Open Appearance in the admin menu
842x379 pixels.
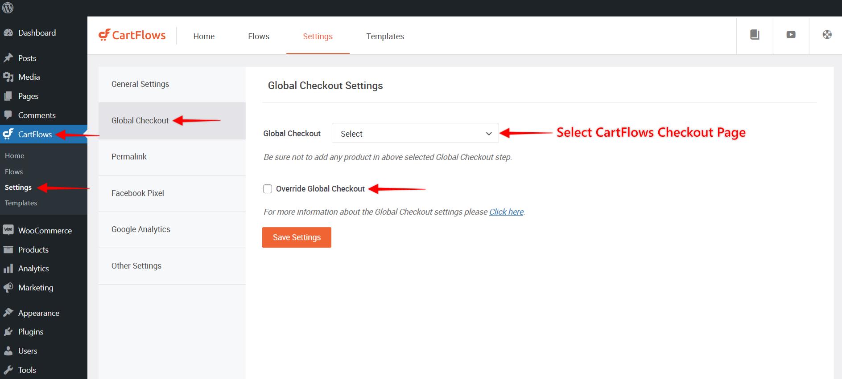pyautogui.click(x=38, y=313)
